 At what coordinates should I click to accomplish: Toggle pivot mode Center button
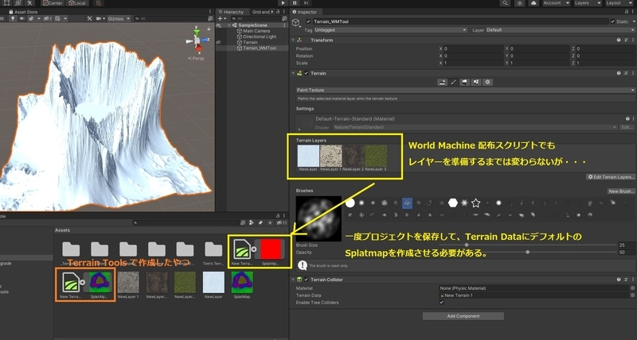click(x=53, y=3)
